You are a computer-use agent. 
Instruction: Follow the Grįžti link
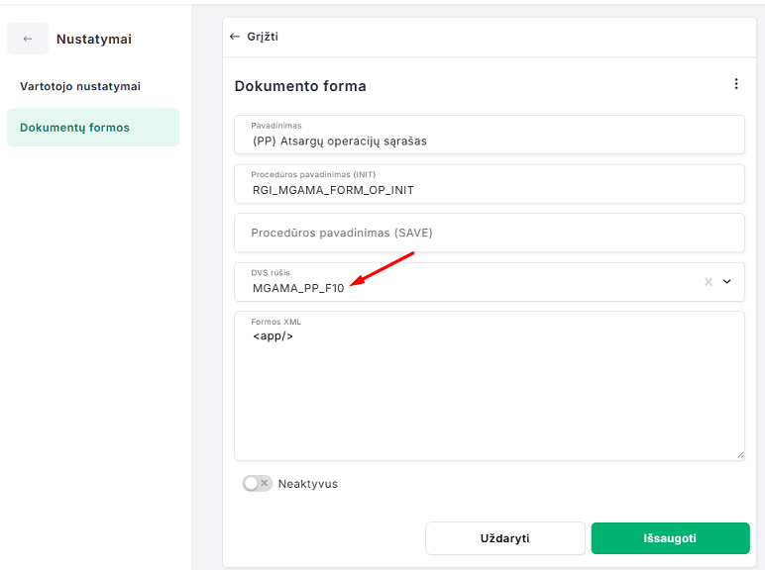263,37
